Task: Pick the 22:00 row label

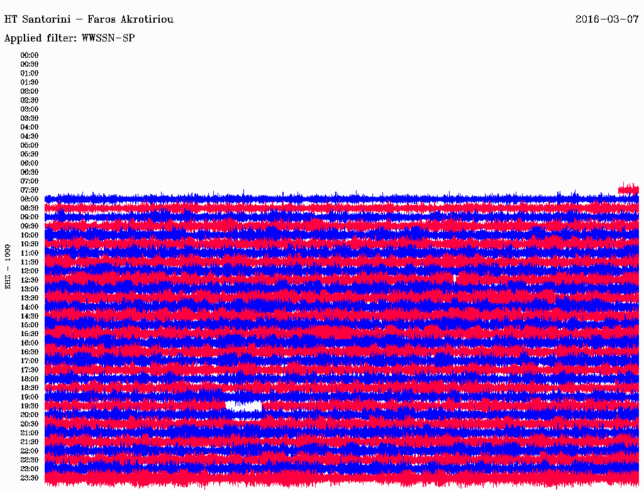Action: click(x=30, y=450)
